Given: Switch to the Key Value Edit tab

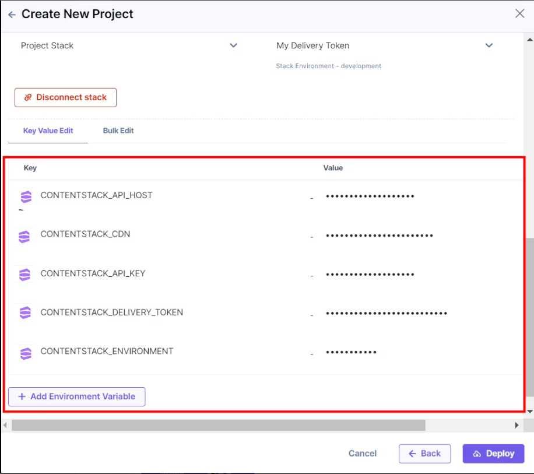Looking at the screenshot, I should pos(48,131).
